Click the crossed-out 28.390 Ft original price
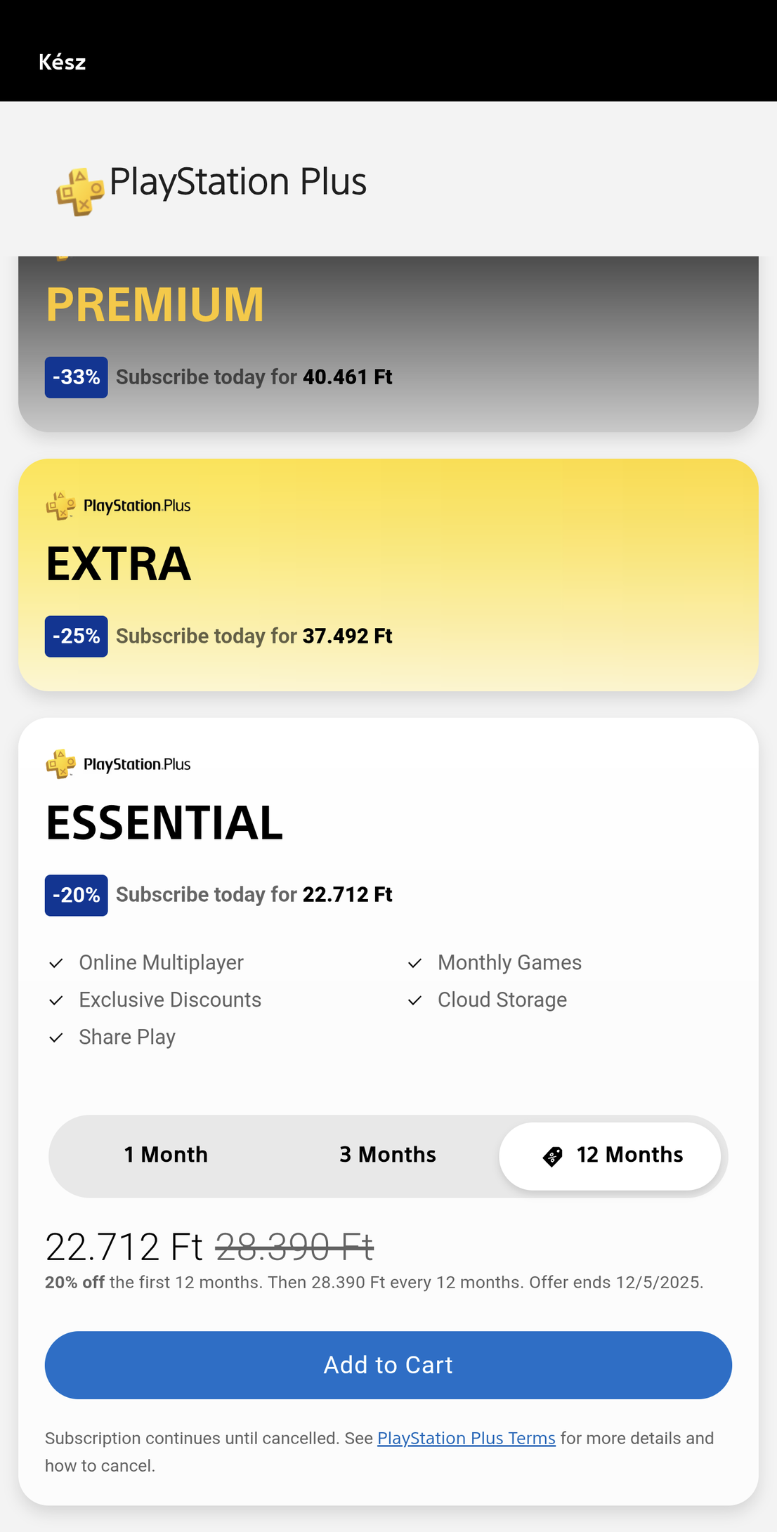 294,1248
